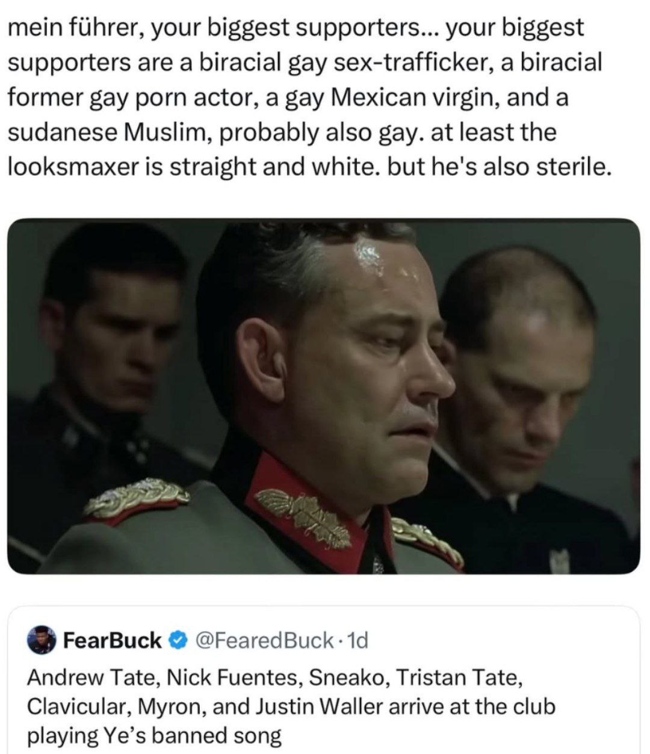Click the gold shoulder epaulette on the left
Image resolution: width=650 pixels, height=754 pixels.
135,497
